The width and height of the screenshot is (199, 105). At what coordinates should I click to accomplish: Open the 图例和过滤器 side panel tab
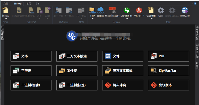197,51
